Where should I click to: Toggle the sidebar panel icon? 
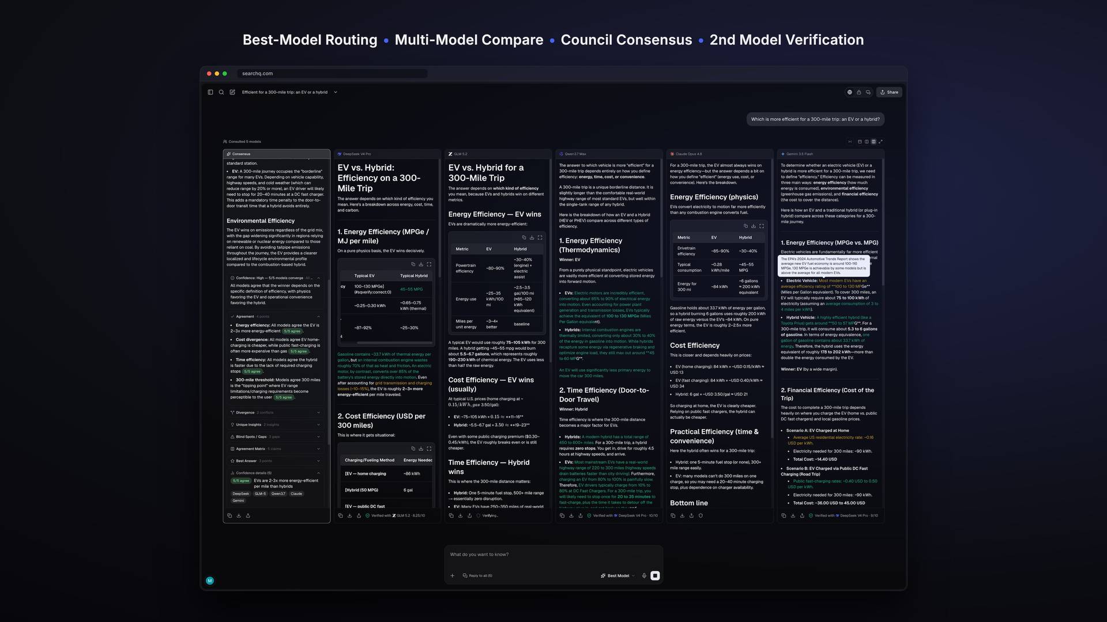click(x=210, y=92)
